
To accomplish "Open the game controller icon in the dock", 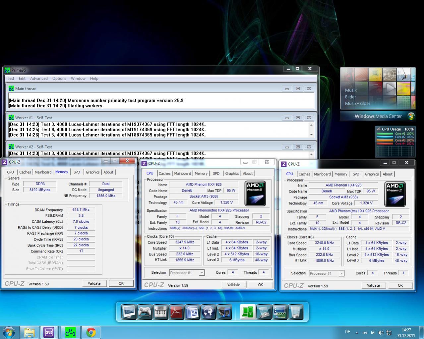I will [145, 312].
